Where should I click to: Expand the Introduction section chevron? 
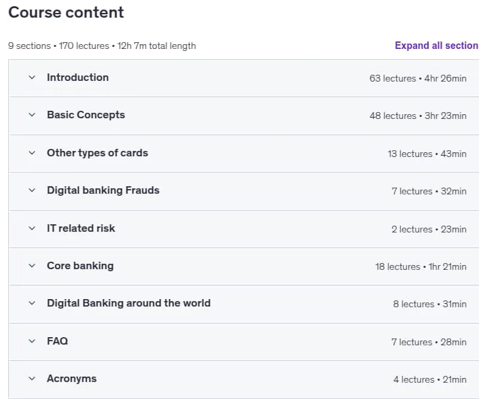pos(32,77)
